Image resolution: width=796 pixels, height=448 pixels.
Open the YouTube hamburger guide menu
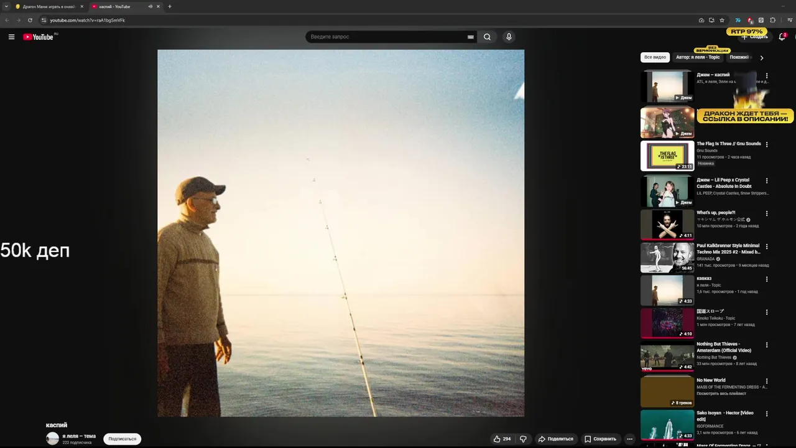coord(11,37)
